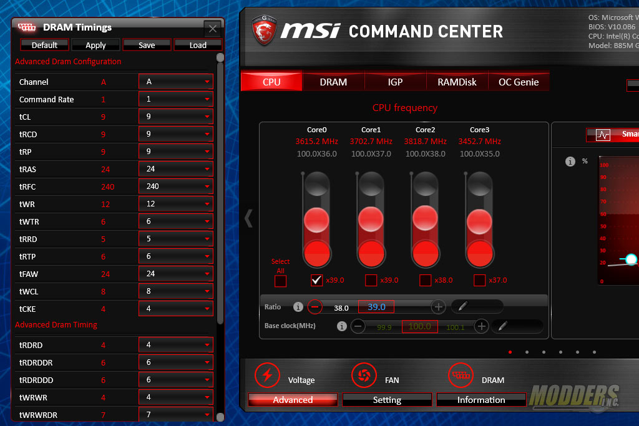Image resolution: width=639 pixels, height=426 pixels.
Task: Switch to the IGP tab
Action: pos(395,82)
